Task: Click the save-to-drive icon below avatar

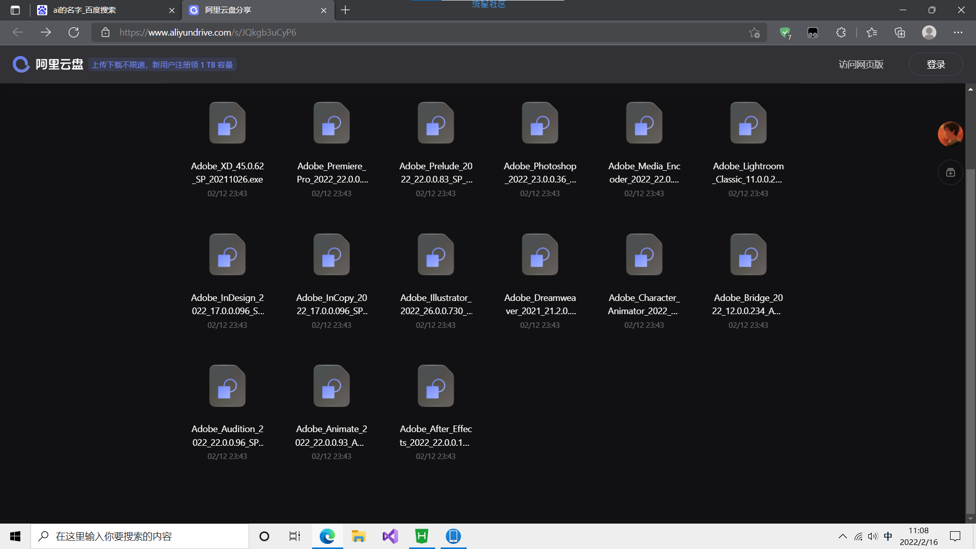Action: point(950,173)
